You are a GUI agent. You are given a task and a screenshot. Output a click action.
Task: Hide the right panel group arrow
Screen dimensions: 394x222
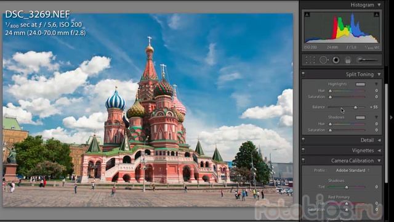(x=391, y=117)
